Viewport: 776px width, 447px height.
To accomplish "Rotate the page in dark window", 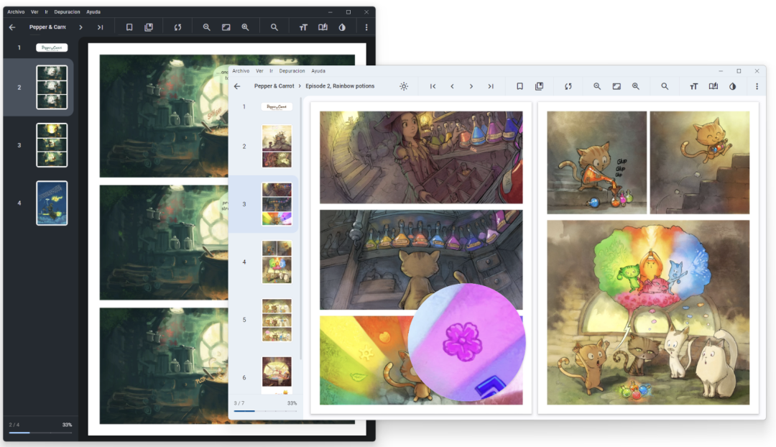I will click(x=177, y=27).
